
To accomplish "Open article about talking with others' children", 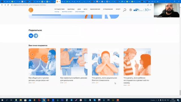I will click(39, 79).
